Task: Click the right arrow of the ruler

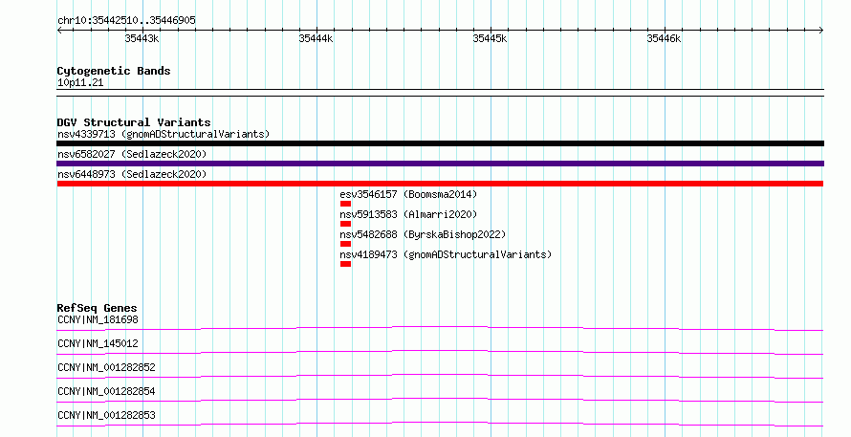Action: tap(820, 31)
